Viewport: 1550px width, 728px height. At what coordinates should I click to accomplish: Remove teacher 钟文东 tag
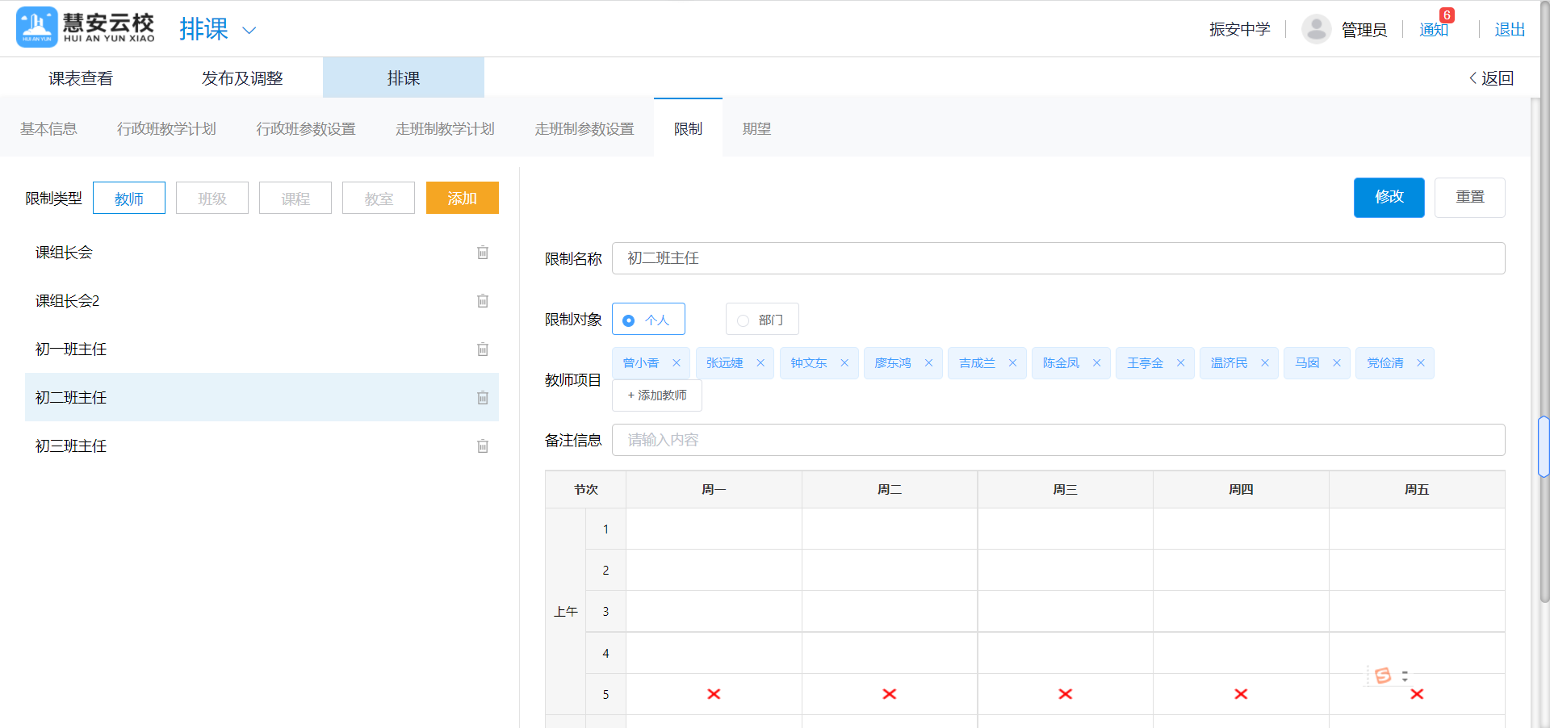844,363
